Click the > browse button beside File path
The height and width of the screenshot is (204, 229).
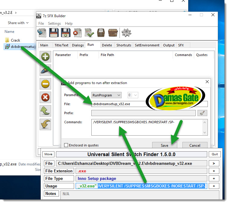(214, 163)
